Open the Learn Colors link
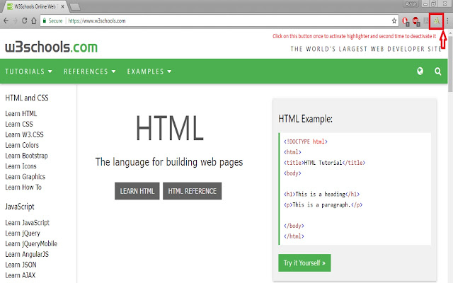Viewport: 453px width, 283px height. (x=22, y=145)
